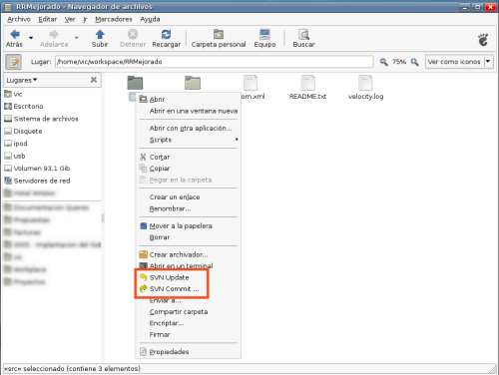Open the Marcadores menu

pyautogui.click(x=114, y=19)
